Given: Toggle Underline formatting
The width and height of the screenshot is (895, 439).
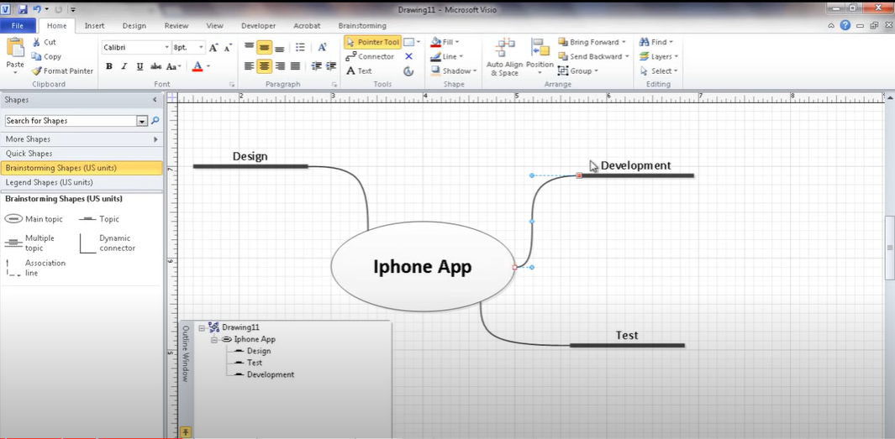Looking at the screenshot, I should [140, 66].
